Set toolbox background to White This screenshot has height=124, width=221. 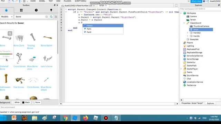[16, 103]
